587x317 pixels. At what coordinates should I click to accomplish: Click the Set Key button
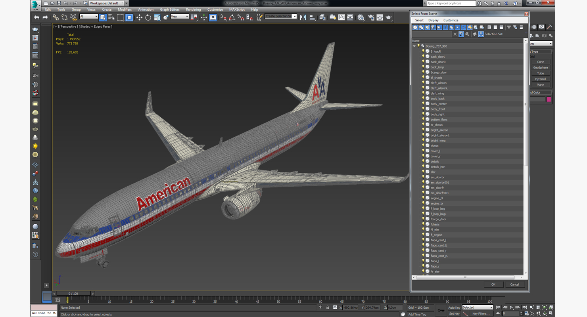(454, 314)
